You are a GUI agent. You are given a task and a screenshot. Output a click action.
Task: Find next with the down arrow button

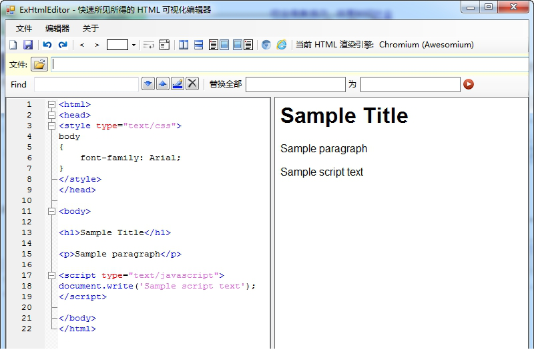pos(148,84)
